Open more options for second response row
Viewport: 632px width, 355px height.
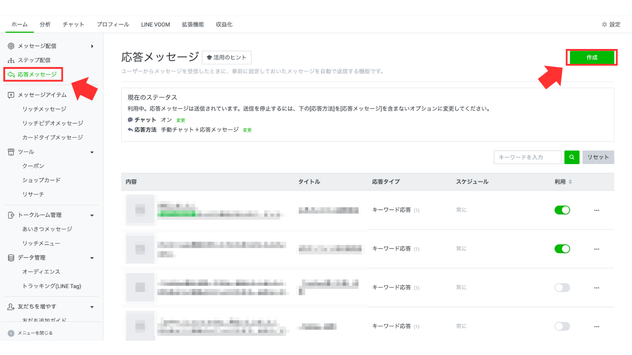coord(597,249)
